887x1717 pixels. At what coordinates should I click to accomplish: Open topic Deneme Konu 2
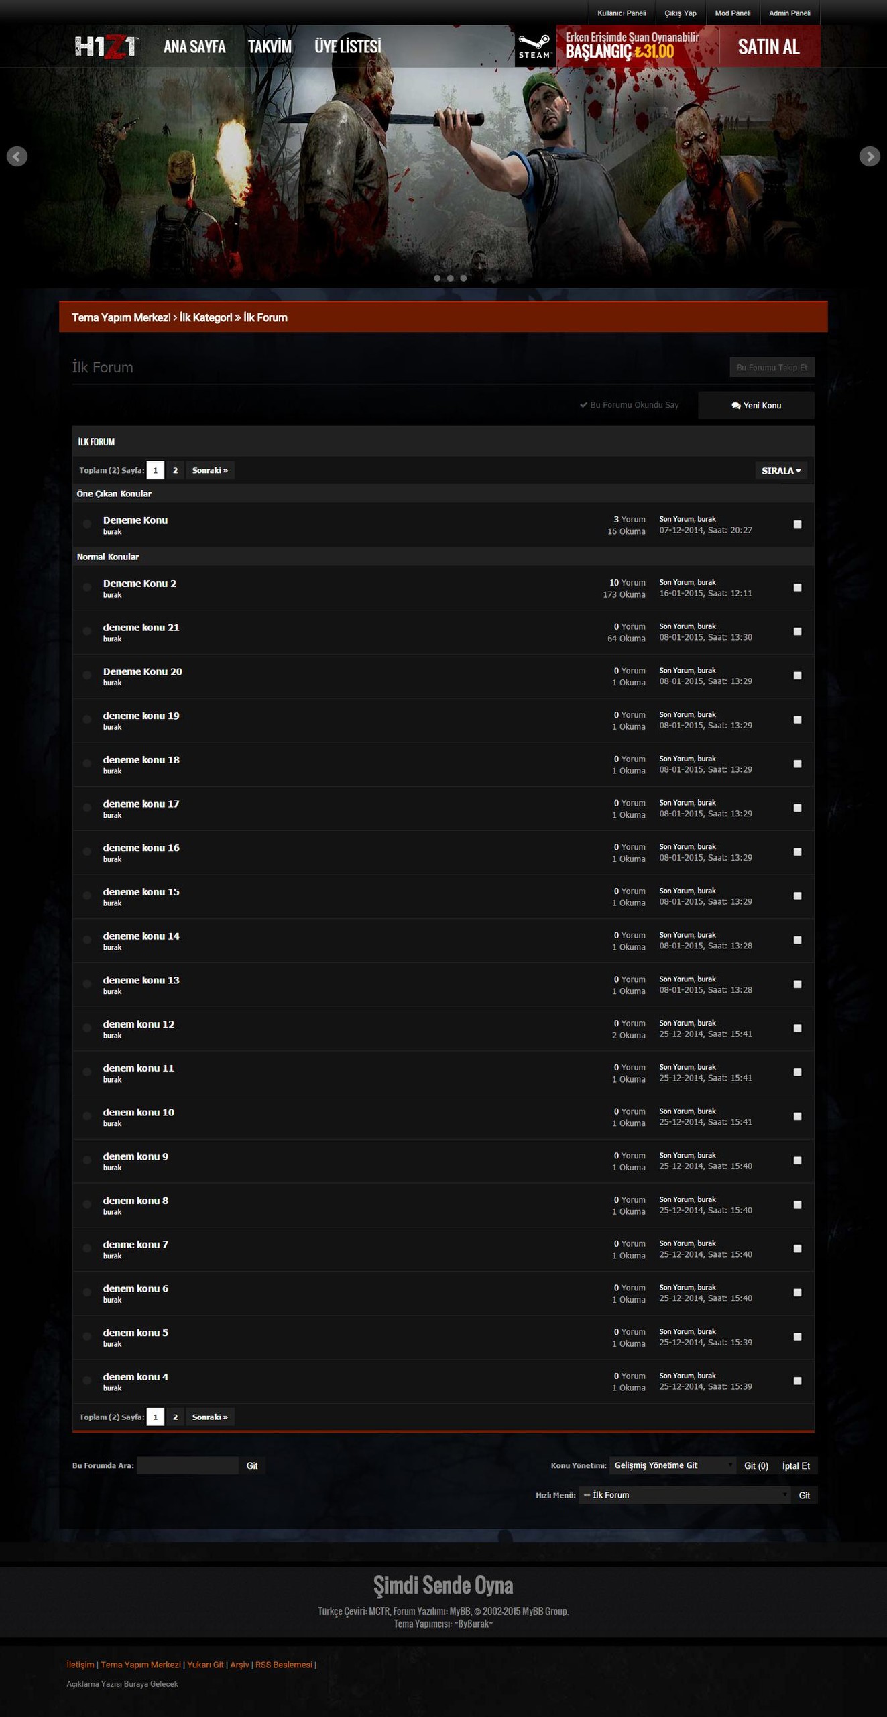point(139,584)
